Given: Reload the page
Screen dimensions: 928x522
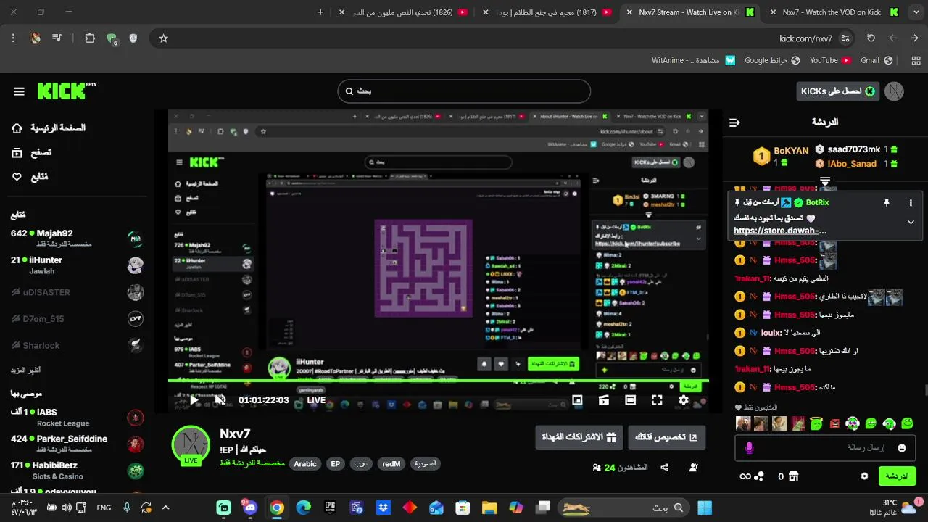Looking at the screenshot, I should (871, 38).
